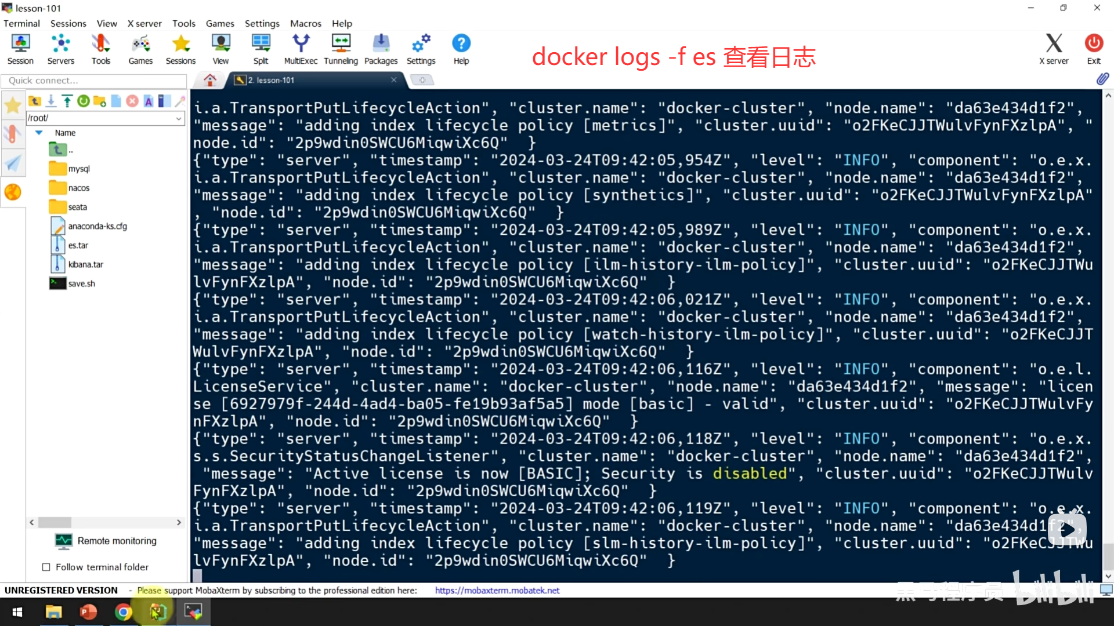The image size is (1114, 626).
Task: Click the red delete file icon
Action: pos(132,101)
